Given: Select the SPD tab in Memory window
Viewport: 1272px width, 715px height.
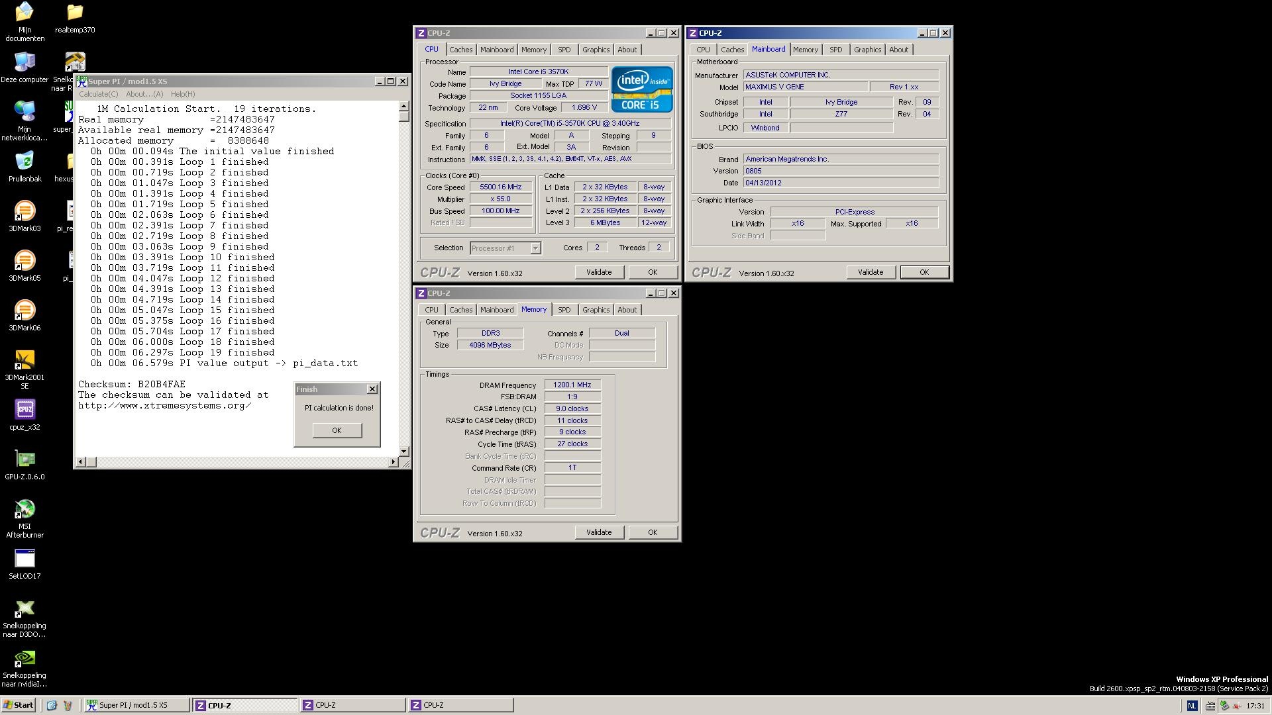Looking at the screenshot, I should point(564,310).
